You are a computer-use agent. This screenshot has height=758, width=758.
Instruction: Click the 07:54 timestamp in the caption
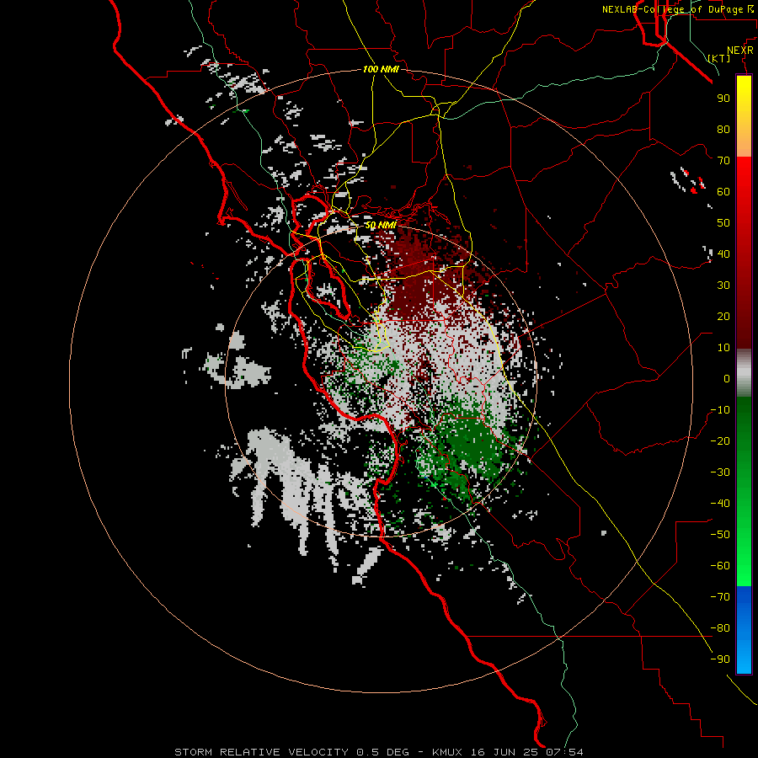(x=564, y=752)
